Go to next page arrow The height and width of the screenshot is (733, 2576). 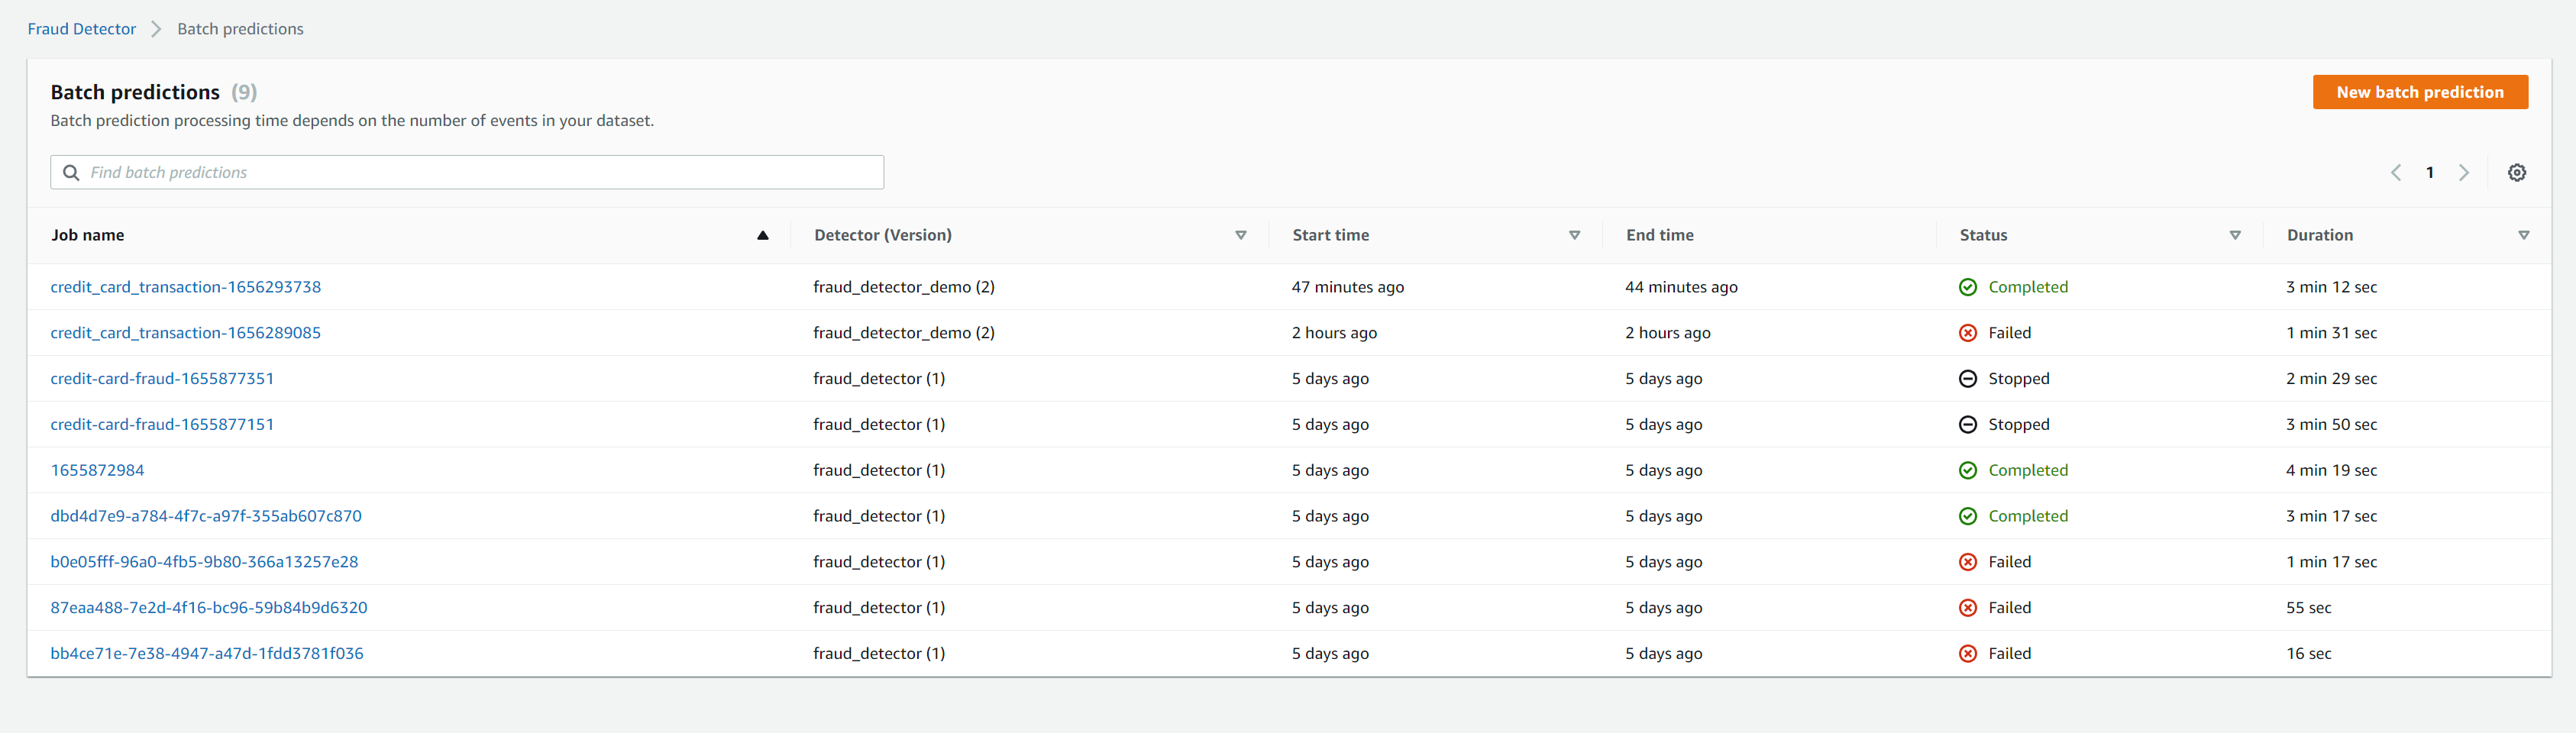tap(2464, 172)
